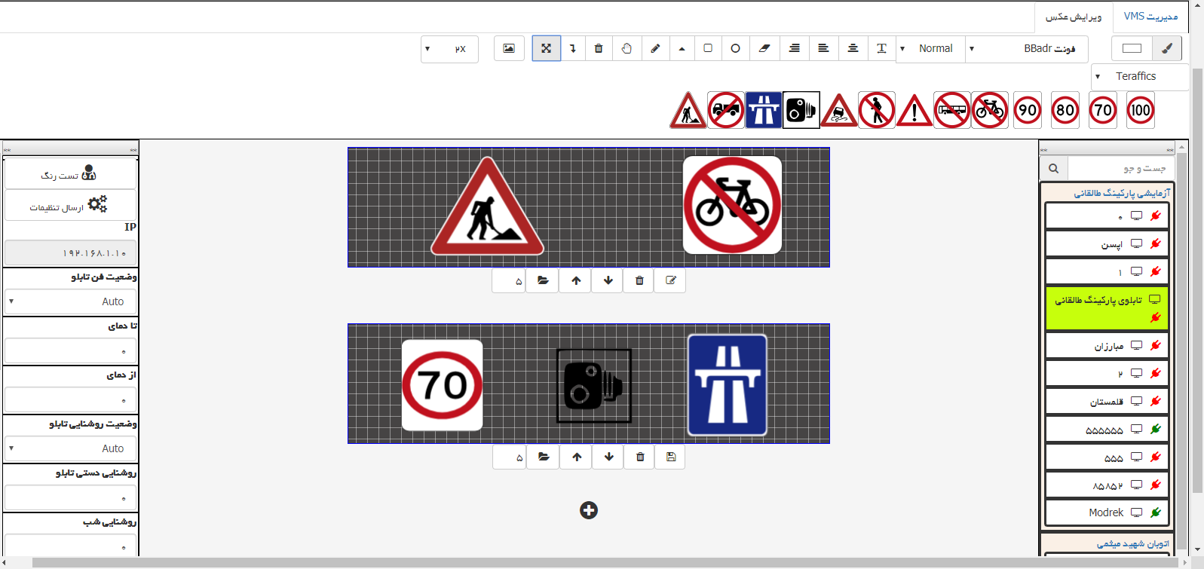The image size is (1204, 569).
Task: Open the ویرایش عکس tab
Action: point(1073,16)
